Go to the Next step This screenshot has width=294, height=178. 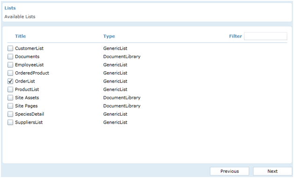(272, 171)
